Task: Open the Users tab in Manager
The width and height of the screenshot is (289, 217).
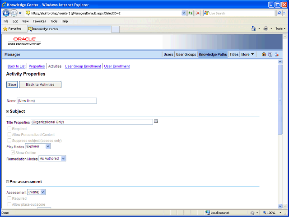Action: tap(168, 54)
